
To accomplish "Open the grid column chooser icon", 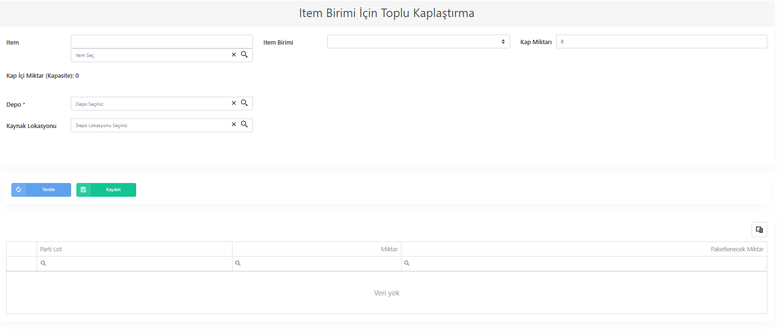I will tap(759, 229).
